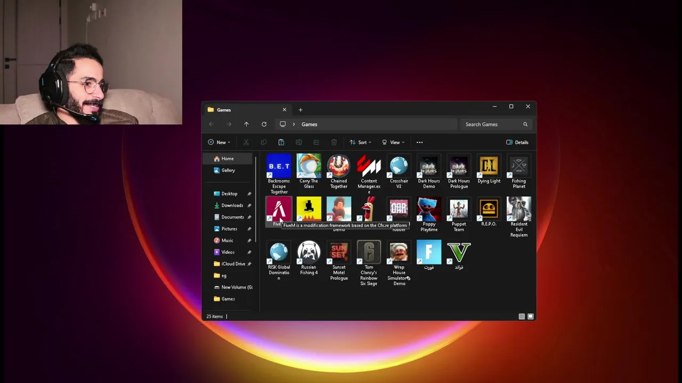Screen dimensions: 682x383
Task: Open the Sort dropdown
Action: pyautogui.click(x=361, y=142)
